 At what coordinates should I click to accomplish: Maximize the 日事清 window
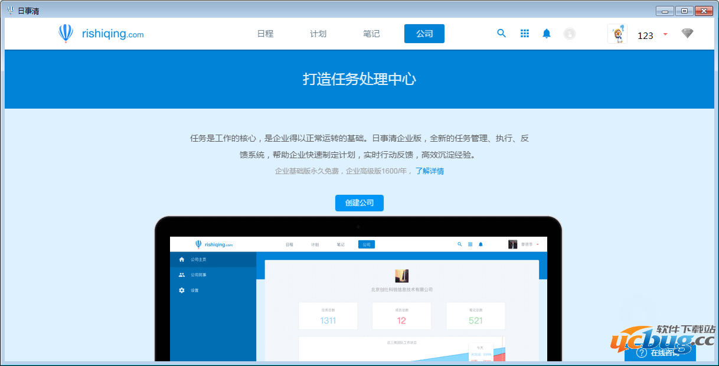coord(684,11)
